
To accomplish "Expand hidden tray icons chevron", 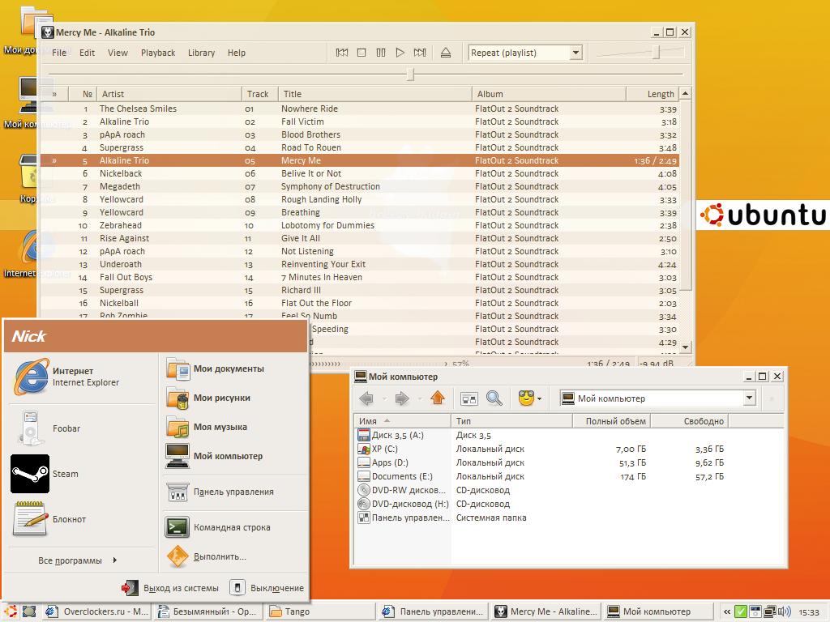I will click(727, 612).
